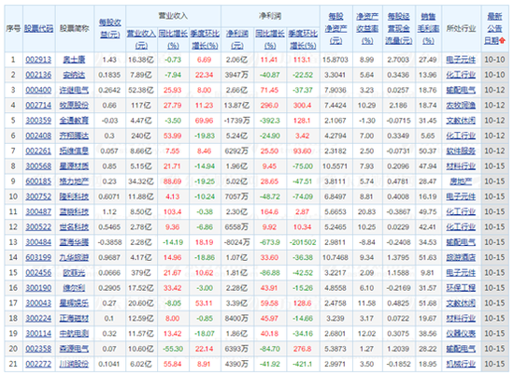
Task: Open the 齐翔腾达 stock name link
Action: pyautogui.click(x=74, y=136)
